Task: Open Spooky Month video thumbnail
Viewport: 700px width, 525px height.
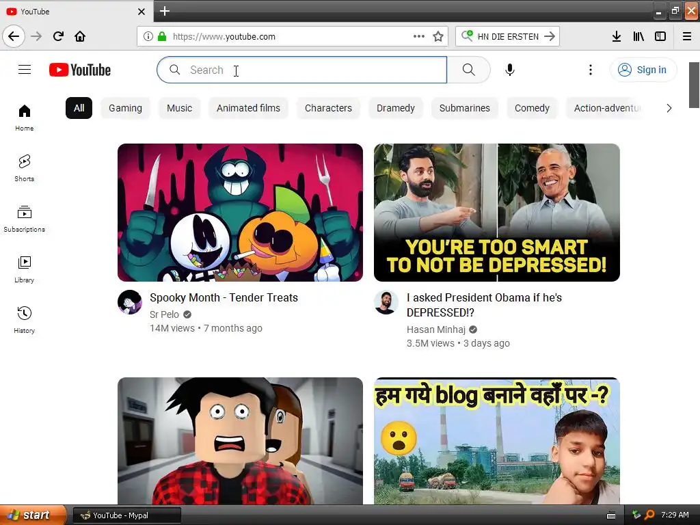Action: pyautogui.click(x=240, y=213)
